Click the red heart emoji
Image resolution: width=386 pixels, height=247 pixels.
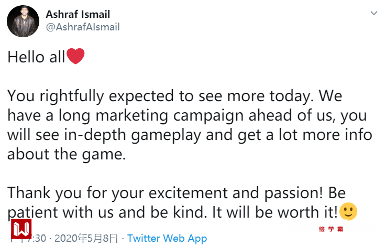tap(75, 57)
